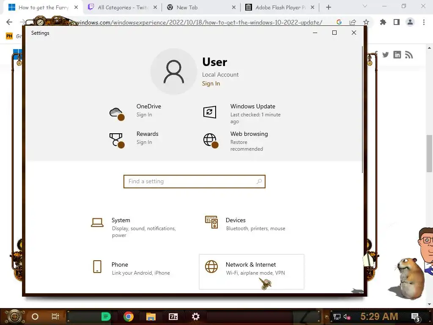This screenshot has width=433, height=325.
Task: Click the LinkedIn icon on the blog page
Action: 397,55
